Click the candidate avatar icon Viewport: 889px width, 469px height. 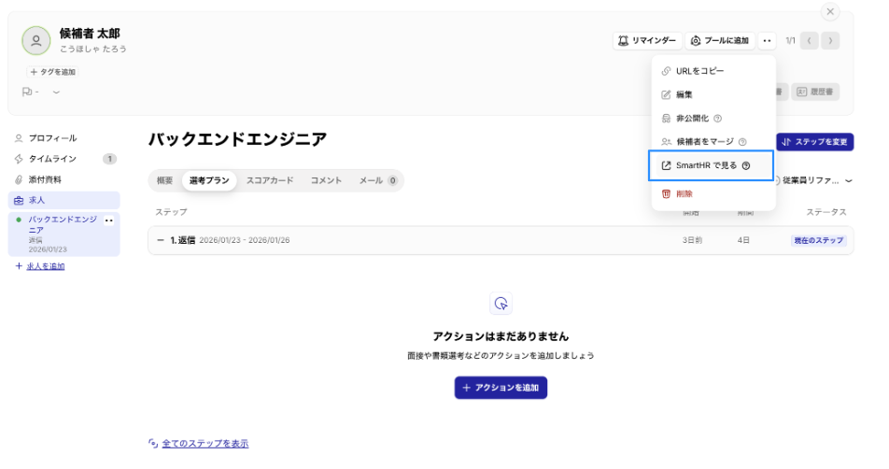pyautogui.click(x=36, y=40)
